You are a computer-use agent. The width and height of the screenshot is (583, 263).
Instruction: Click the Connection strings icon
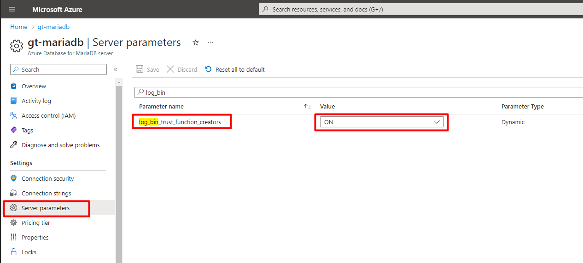(x=13, y=193)
